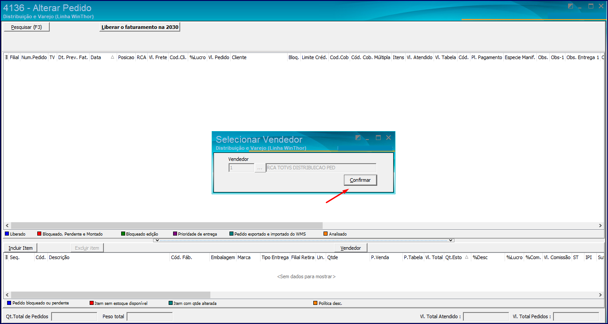Image resolution: width=608 pixels, height=324 pixels.
Task: Sort by Data column header
Action: [x=103, y=57]
